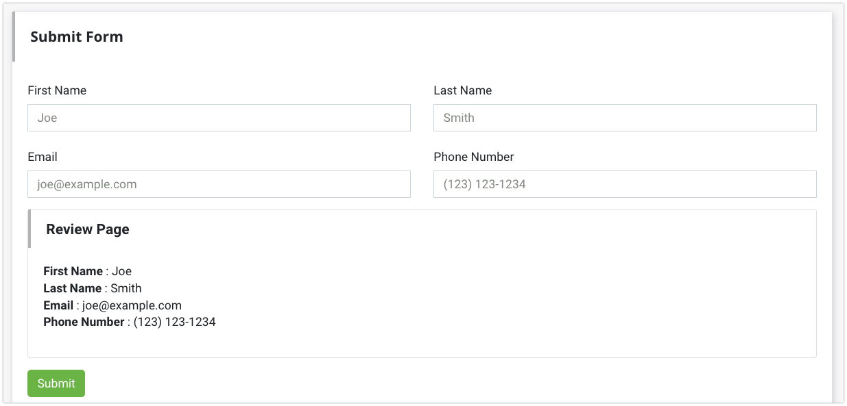The image size is (847, 406).
Task: Click the Last Name label above its input
Action: [463, 90]
